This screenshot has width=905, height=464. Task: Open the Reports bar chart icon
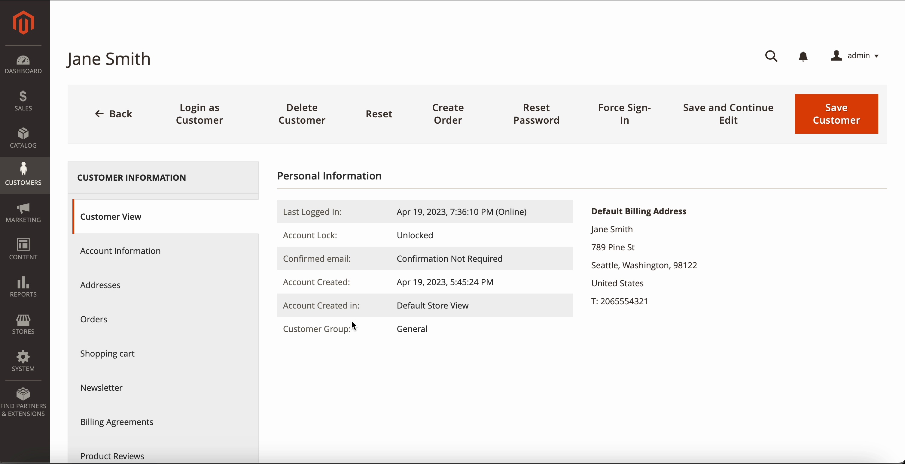click(x=23, y=286)
